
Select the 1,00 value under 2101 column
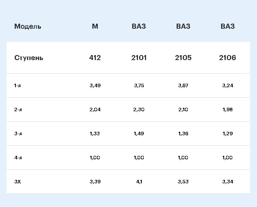(x=139, y=157)
